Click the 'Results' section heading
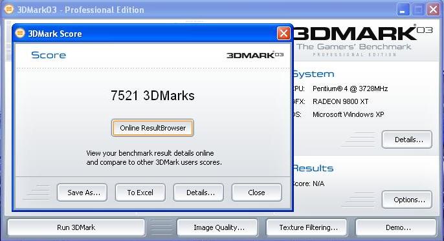Screen dimensions: 444x241 click(x=313, y=169)
